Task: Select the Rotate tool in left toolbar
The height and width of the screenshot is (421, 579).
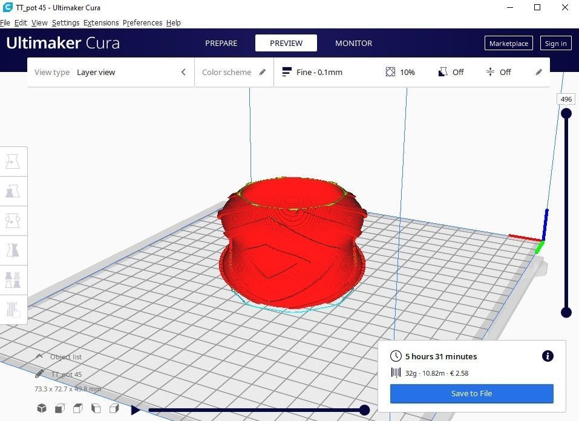Action: click(13, 221)
